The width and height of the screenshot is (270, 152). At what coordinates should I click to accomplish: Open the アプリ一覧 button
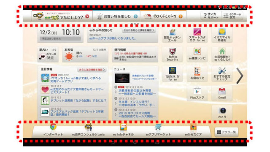pos(227,132)
